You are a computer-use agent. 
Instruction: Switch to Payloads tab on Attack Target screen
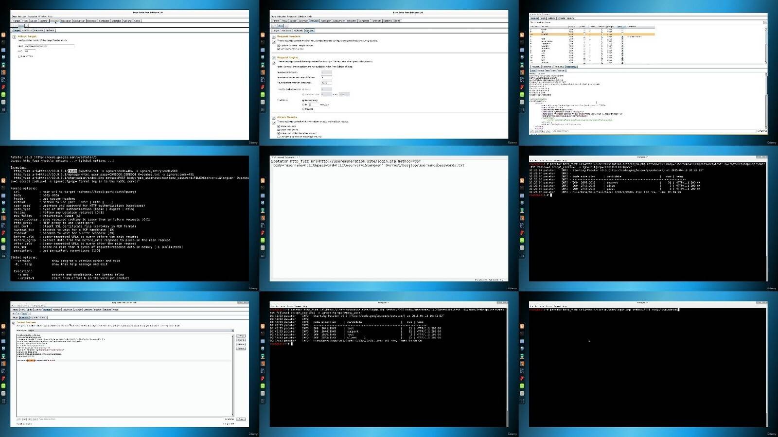(39, 30)
